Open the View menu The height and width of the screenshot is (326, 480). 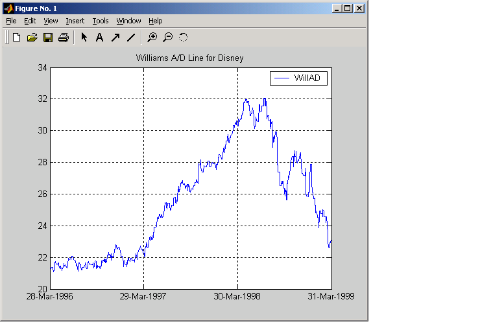(x=51, y=21)
